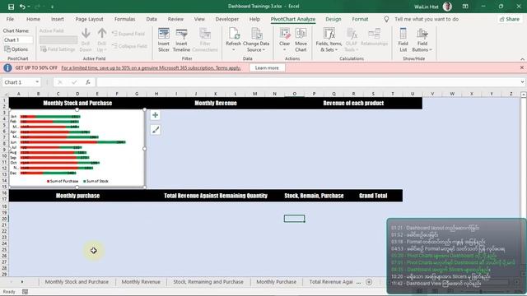Select the Sum of Purchase legend entry

point(63,181)
